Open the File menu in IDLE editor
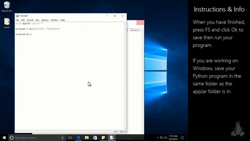The image size is (250, 141). 17,20
